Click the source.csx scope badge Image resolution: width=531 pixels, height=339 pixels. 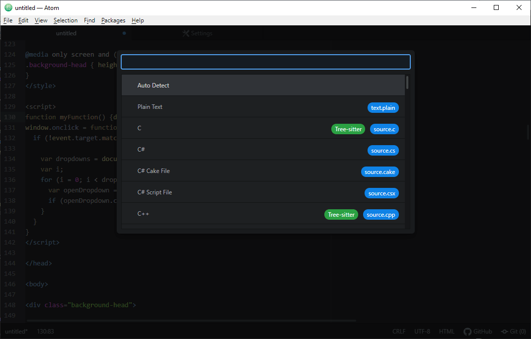click(381, 193)
